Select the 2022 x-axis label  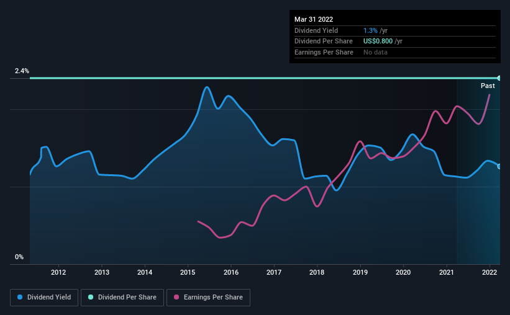tap(489, 272)
